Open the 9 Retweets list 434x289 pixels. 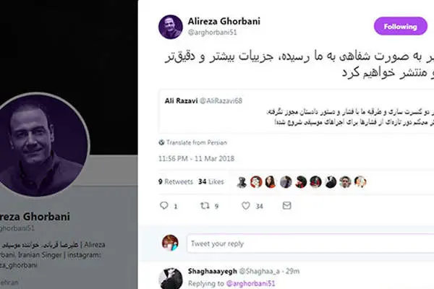click(176, 181)
